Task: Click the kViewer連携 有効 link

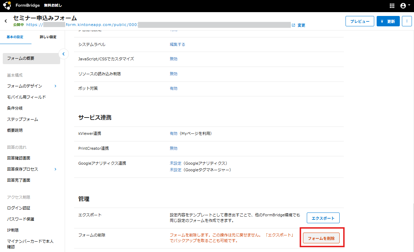Action: pos(173,133)
